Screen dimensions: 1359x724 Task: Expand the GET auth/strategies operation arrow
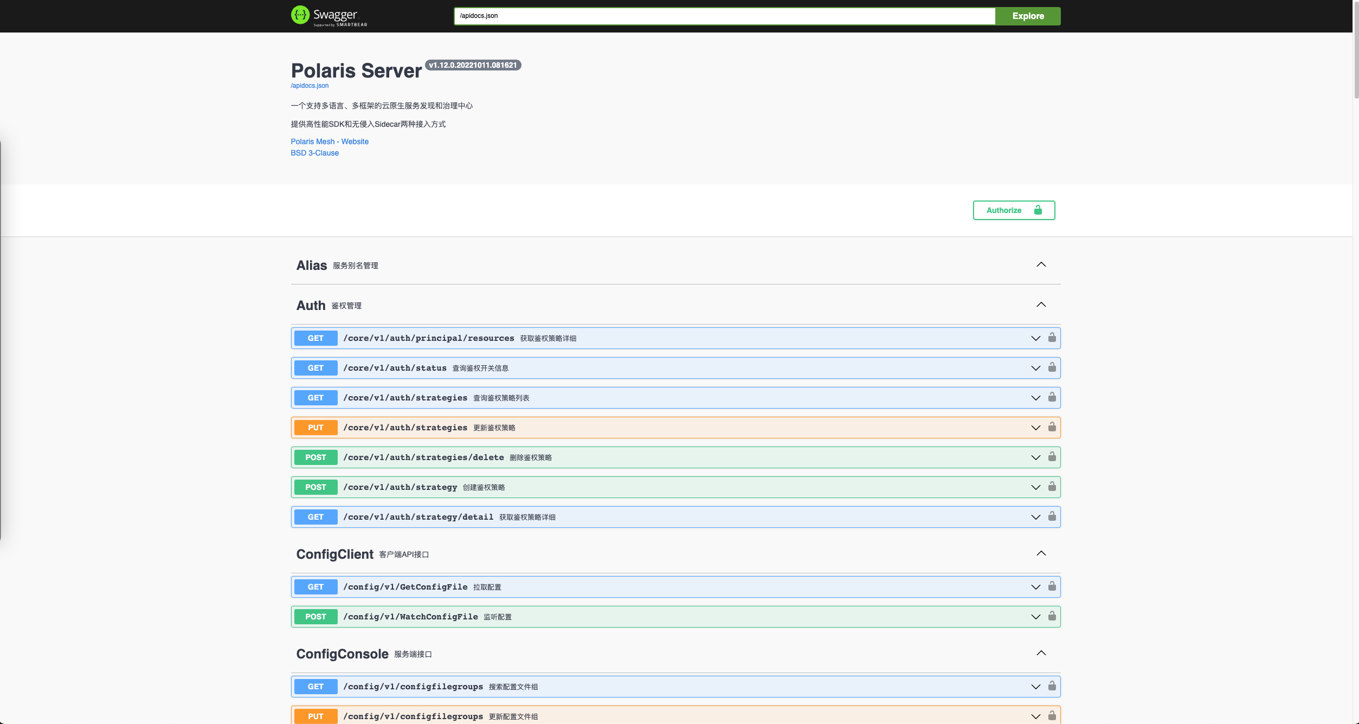(1035, 398)
